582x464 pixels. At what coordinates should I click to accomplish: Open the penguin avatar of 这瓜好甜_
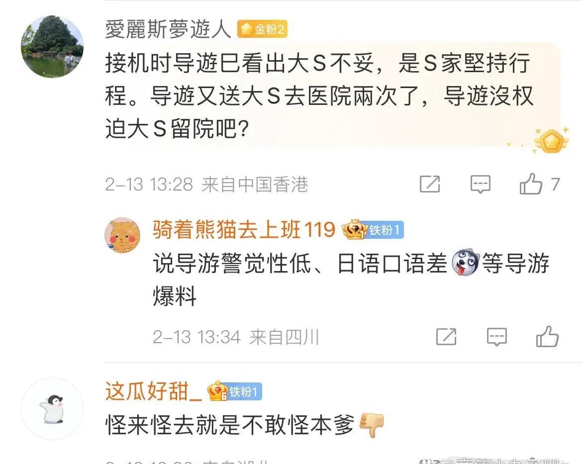tap(52, 409)
